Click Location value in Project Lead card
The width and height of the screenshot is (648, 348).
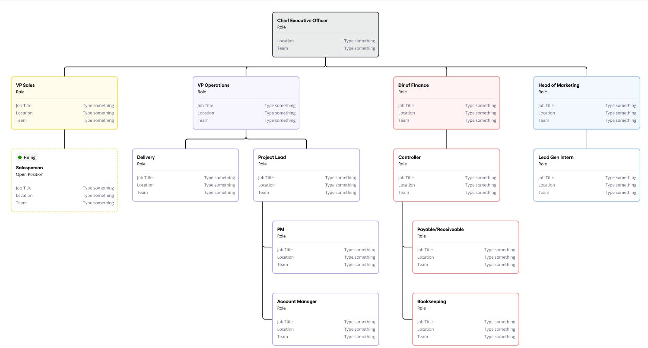pos(340,185)
